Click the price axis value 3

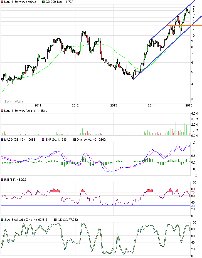(x=192, y=99)
